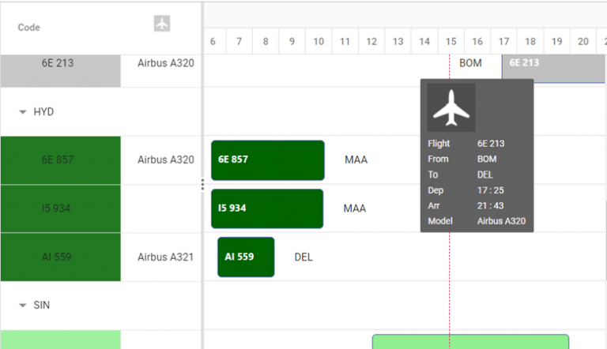Click the DEL label beside AI 559
Screen dimensions: 607x349
(303, 257)
